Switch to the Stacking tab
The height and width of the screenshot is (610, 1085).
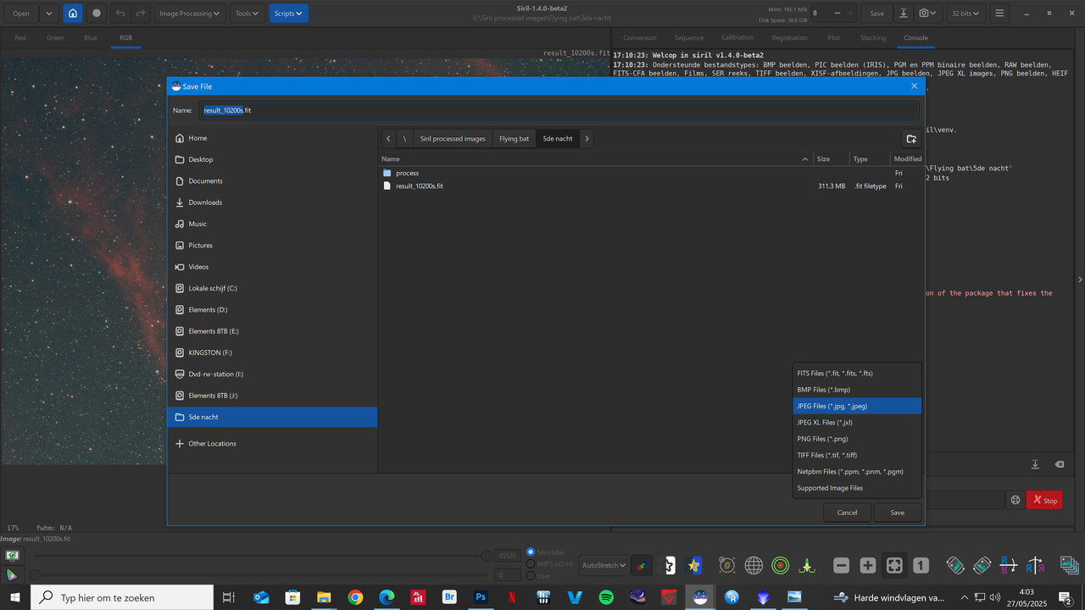coord(873,38)
